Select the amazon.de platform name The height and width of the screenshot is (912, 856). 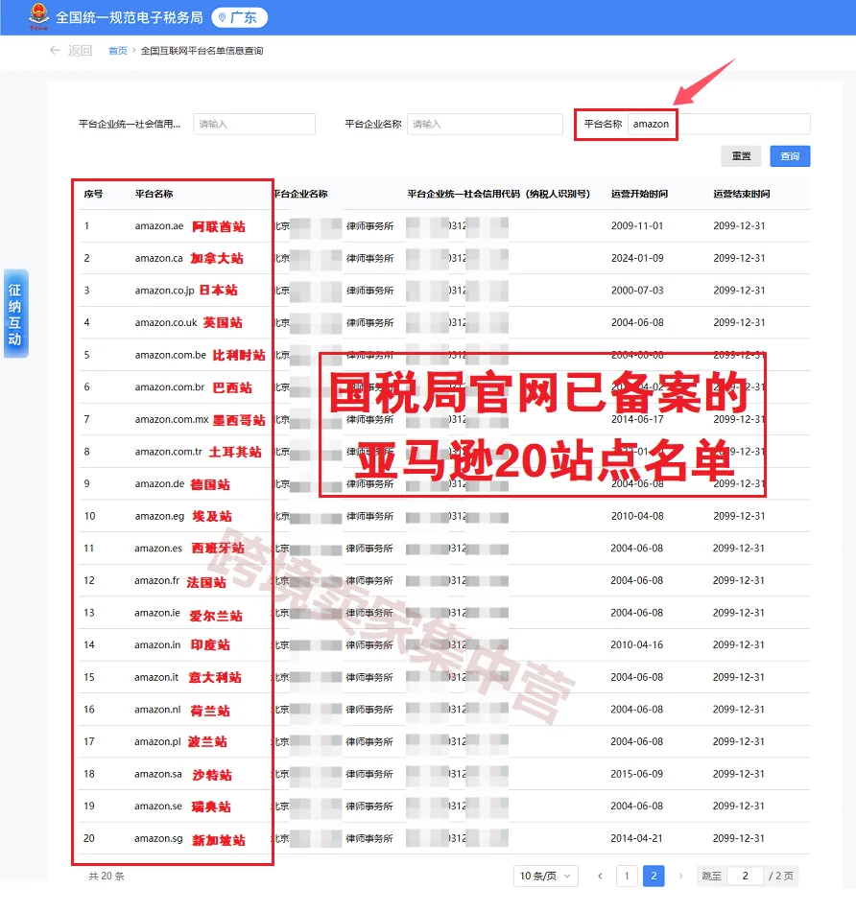pyautogui.click(x=159, y=484)
